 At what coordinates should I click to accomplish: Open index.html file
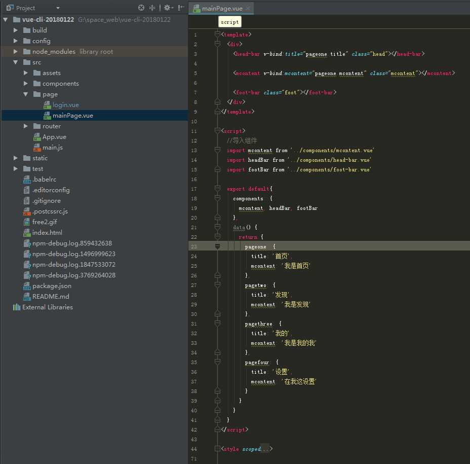48,233
